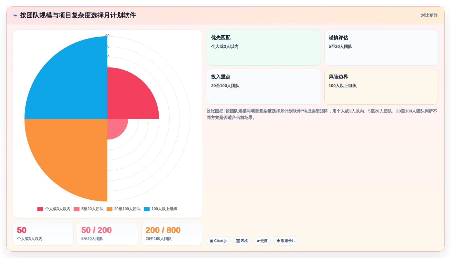Select the Chart.js tag
Viewport: 451px width, 258px height.
tap(219, 241)
